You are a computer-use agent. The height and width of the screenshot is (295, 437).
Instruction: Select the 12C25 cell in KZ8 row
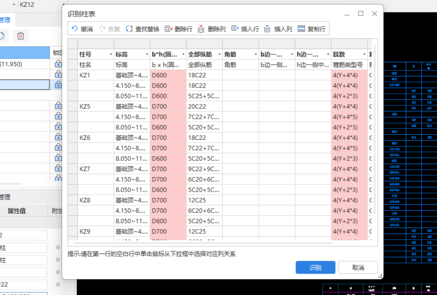pyautogui.click(x=204, y=200)
